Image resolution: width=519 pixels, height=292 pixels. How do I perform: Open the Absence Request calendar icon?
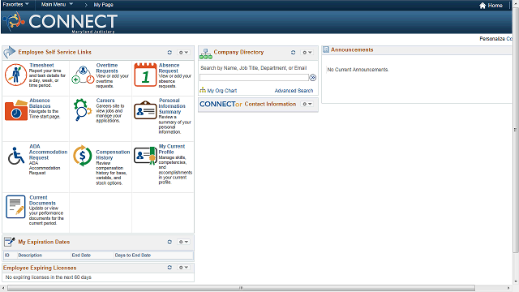click(145, 75)
